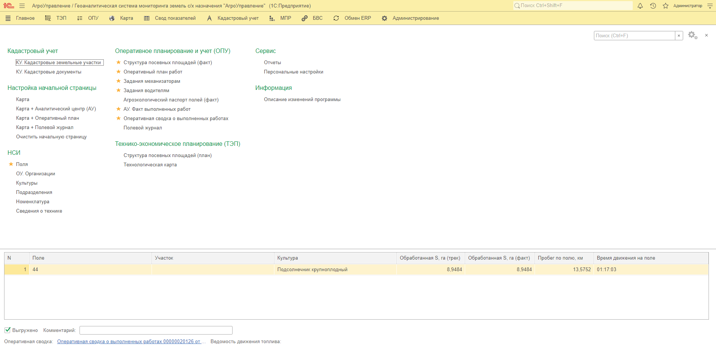Screen dimensions: 716x348
Task: Open Отчеты under Сервис
Action: (273, 63)
